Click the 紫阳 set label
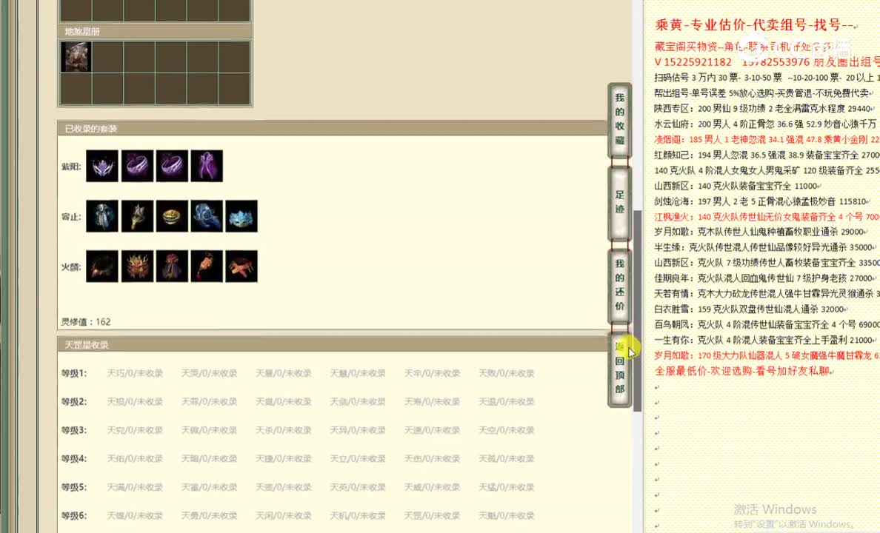The height and width of the screenshot is (533, 880). (x=70, y=167)
